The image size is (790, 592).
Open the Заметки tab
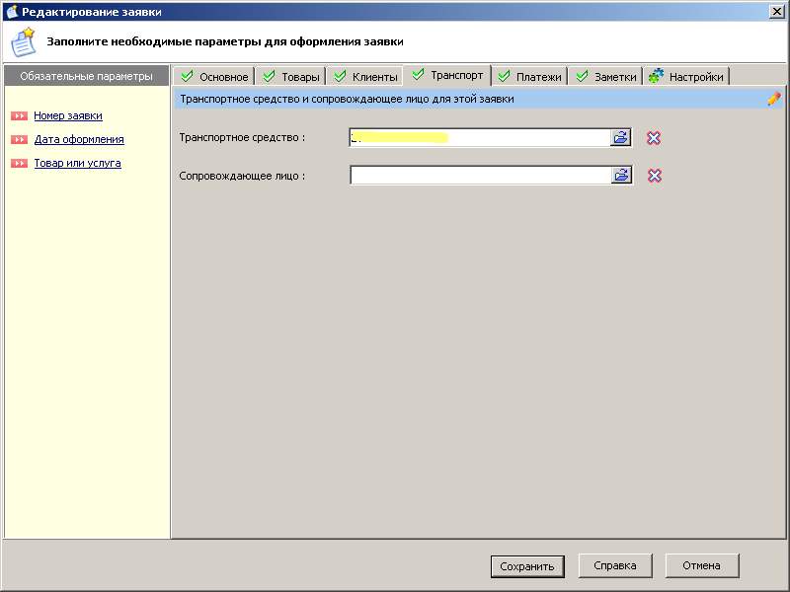pos(606,77)
